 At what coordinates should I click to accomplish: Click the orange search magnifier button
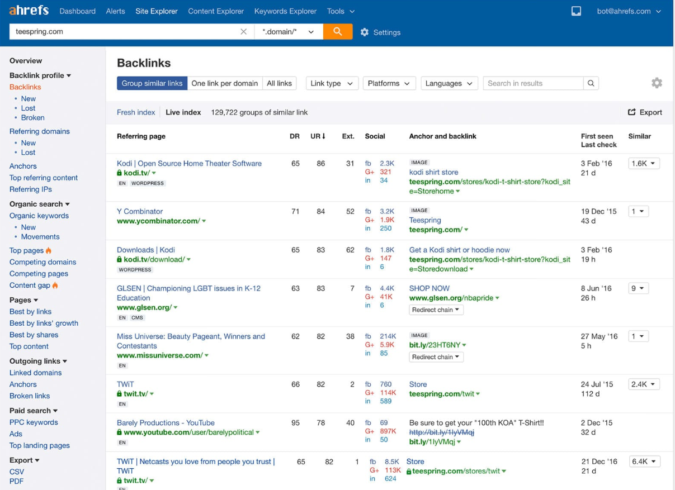pos(337,32)
